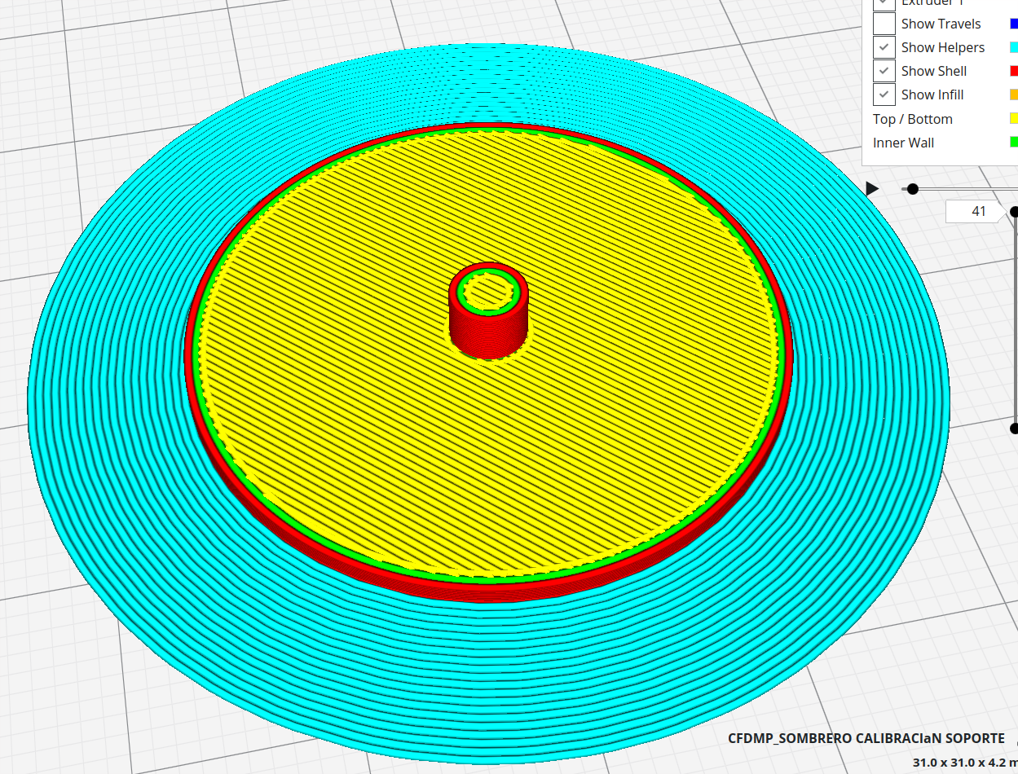Uncheck the Extruder 1 checkbox
Image resolution: width=1018 pixels, height=774 pixels.
point(884,4)
